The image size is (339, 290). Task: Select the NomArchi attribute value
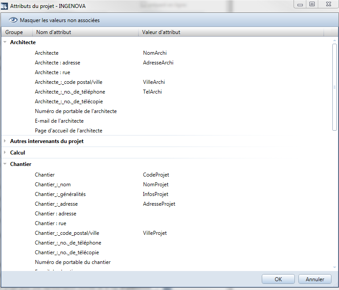(154, 53)
